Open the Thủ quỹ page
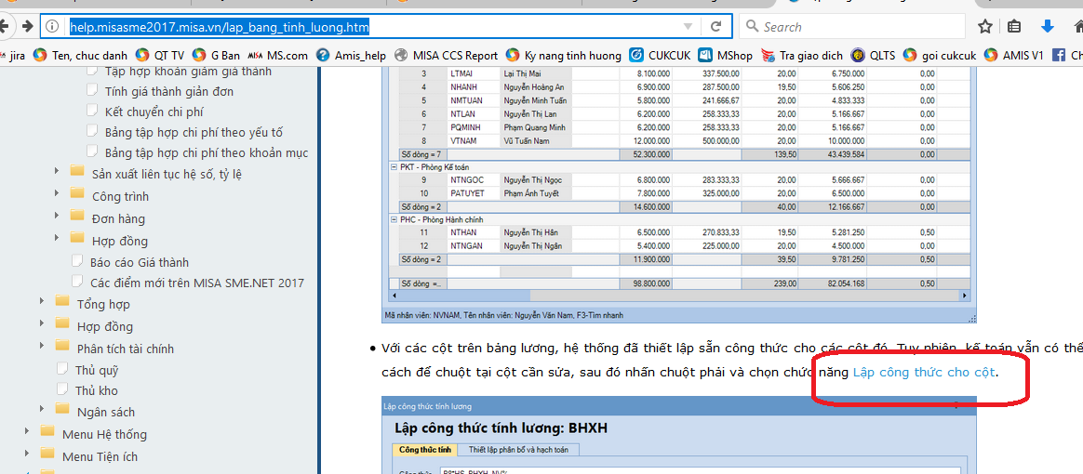The image size is (1083, 474). tap(97, 370)
